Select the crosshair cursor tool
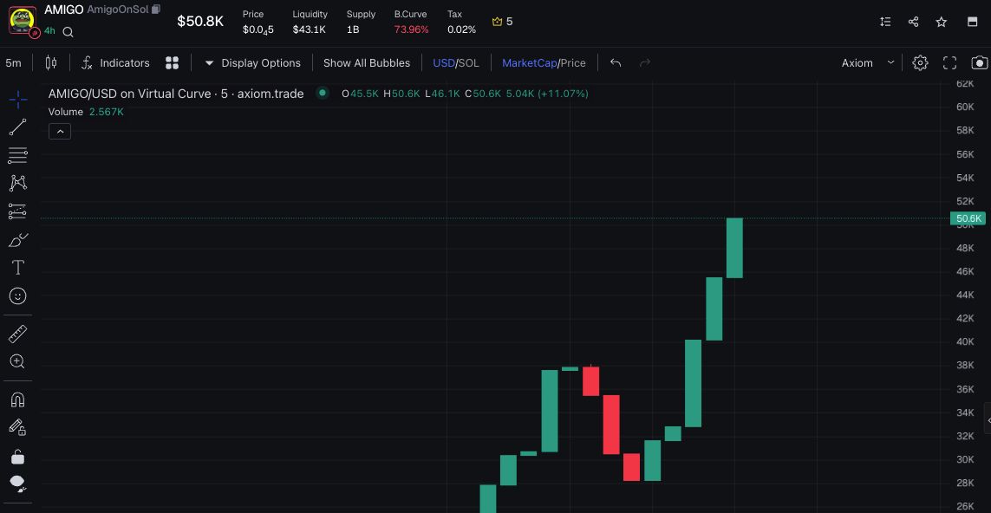Viewport: 991px width, 513px height. pos(17,99)
